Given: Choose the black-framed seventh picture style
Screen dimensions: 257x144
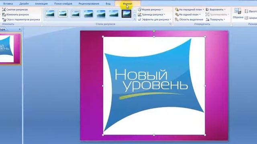Looking at the screenshot, I should point(126,14).
